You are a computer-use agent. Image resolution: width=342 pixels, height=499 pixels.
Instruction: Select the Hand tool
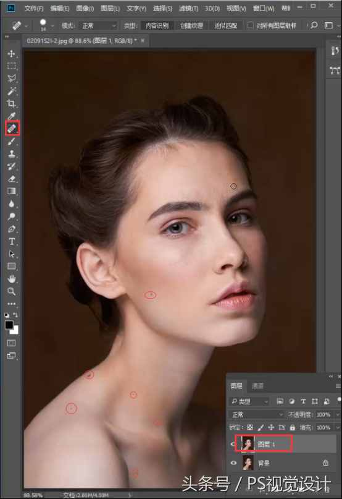coord(12,279)
